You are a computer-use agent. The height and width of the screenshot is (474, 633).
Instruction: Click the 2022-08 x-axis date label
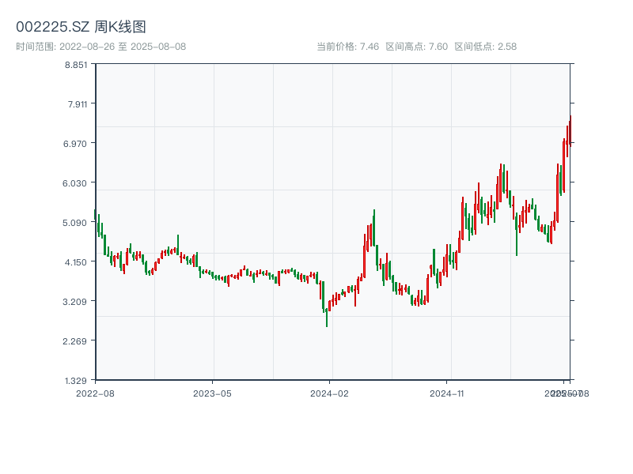[95, 393]
